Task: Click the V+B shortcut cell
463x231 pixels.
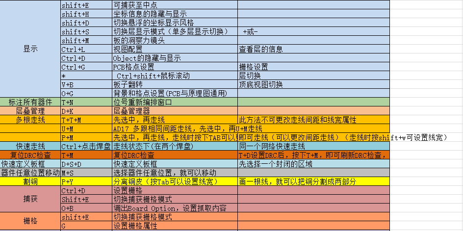Action: [x=86, y=84]
